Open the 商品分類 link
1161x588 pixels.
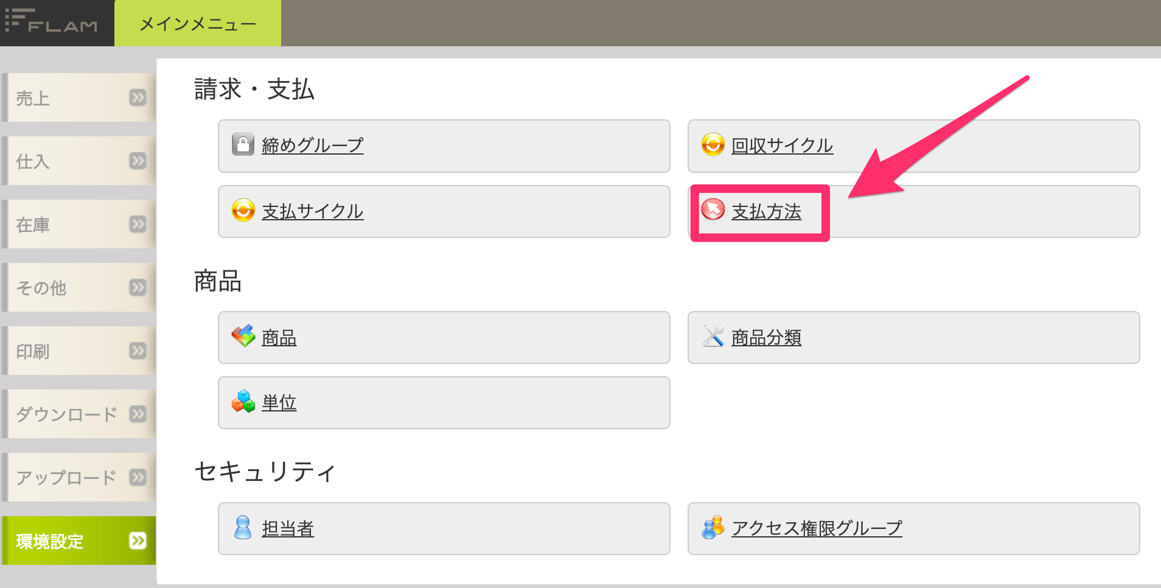(766, 337)
